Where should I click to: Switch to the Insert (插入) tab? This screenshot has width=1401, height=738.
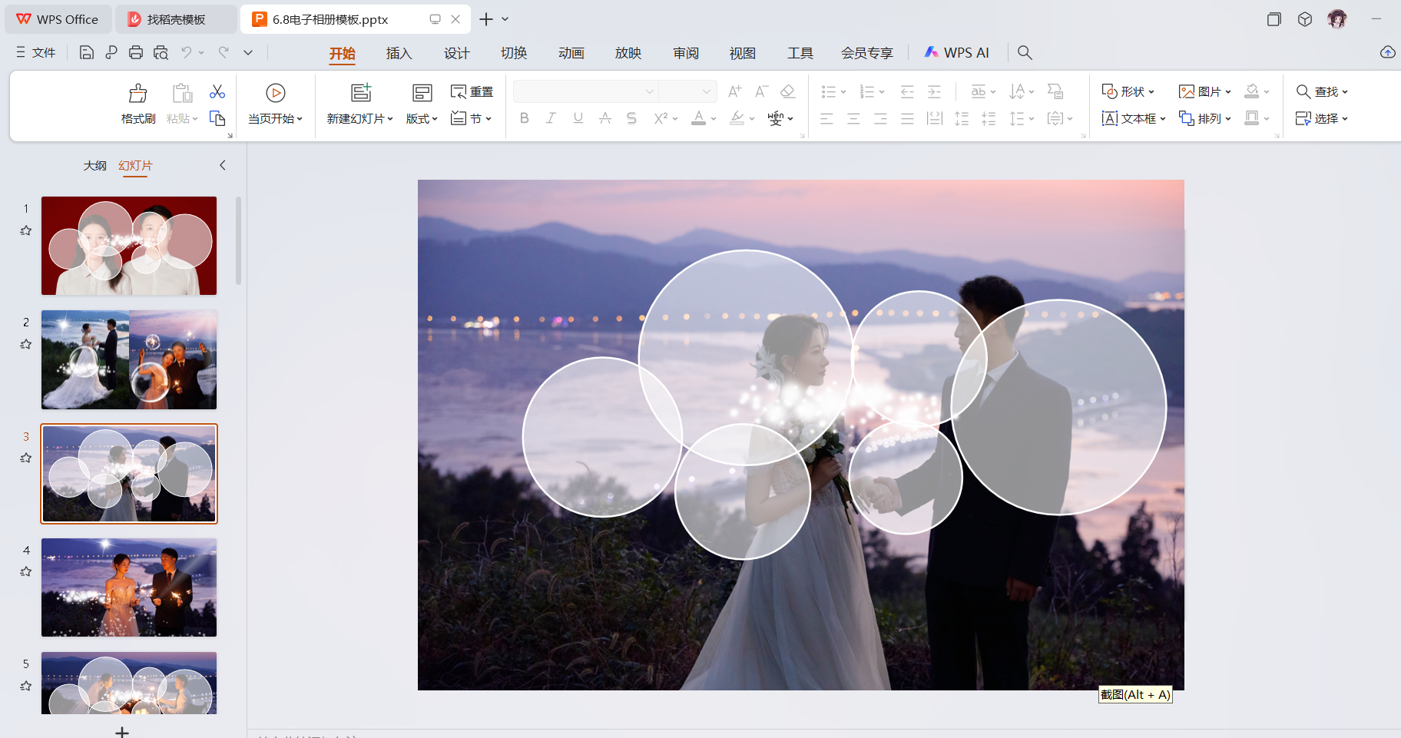[399, 53]
